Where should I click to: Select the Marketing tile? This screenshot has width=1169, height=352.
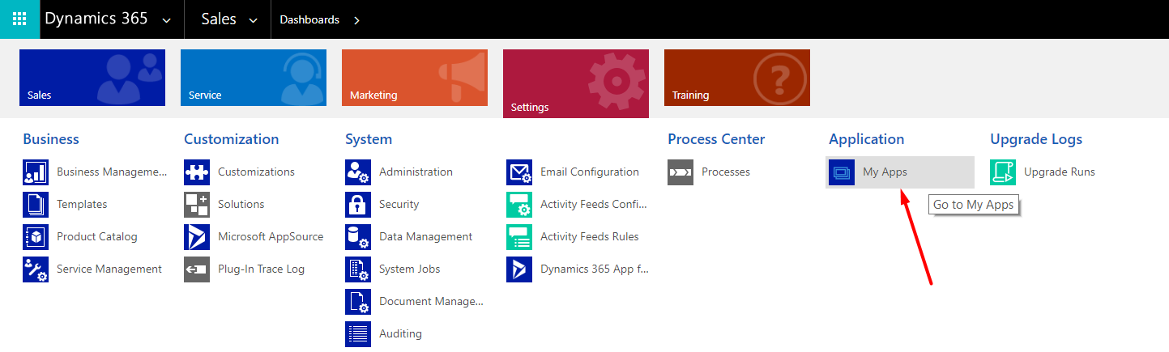[x=414, y=78]
